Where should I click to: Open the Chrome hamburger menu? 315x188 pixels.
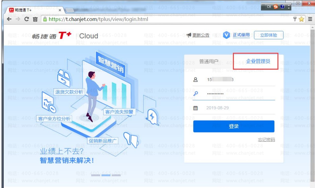point(310,19)
